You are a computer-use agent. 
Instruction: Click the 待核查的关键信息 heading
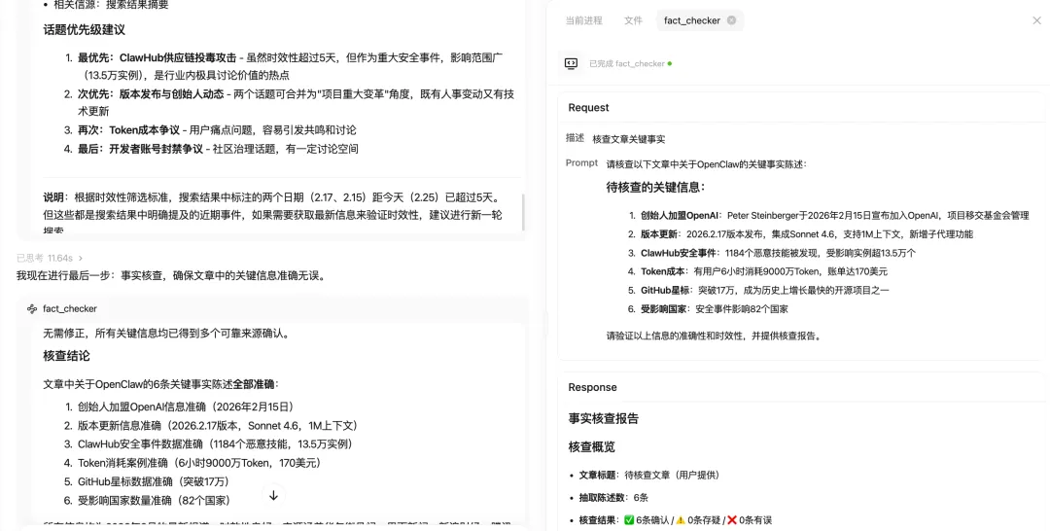[655, 188]
